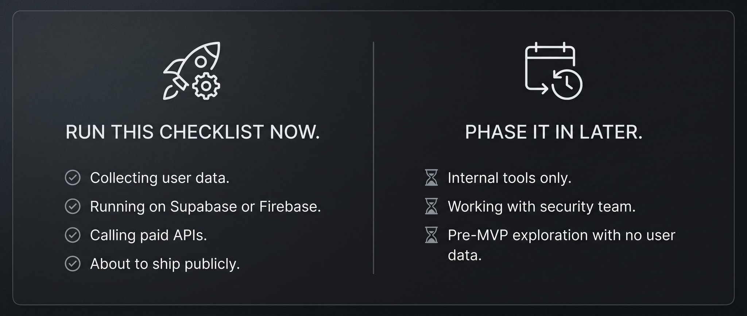Viewport: 747px width, 316px height.
Task: Toggle the checkmark for Collecting user data
Action: 73,178
